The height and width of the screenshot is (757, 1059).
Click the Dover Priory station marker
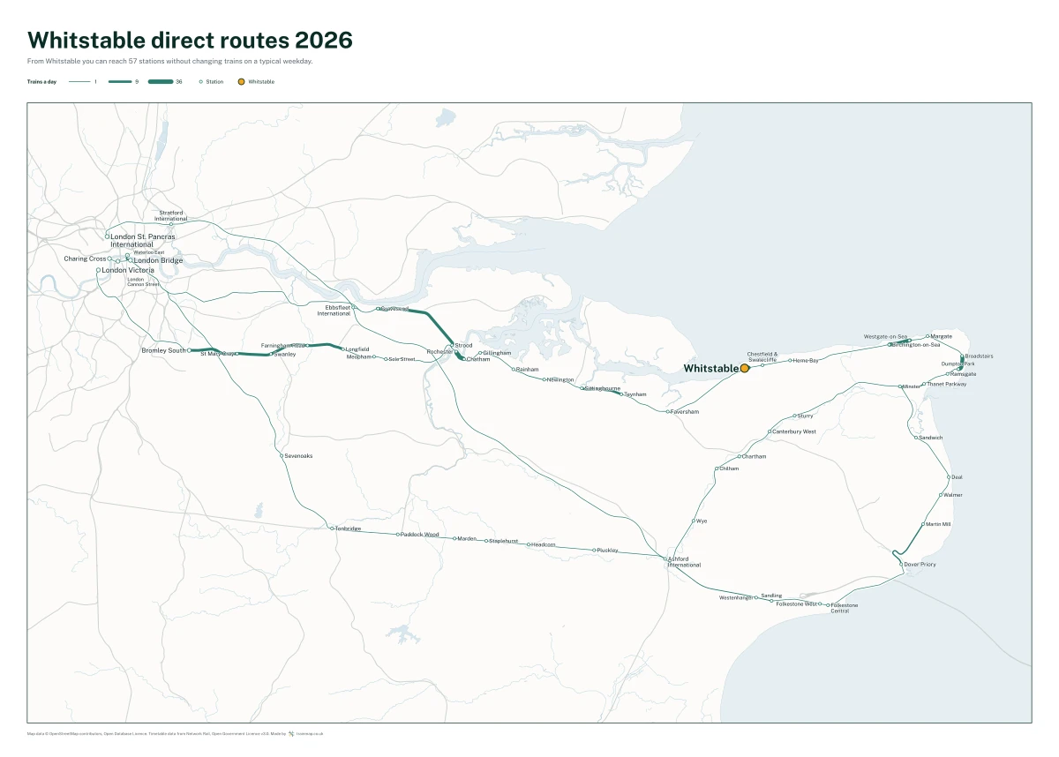901,564
